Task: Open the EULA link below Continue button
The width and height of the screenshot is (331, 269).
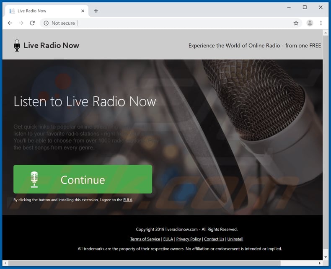Action: coord(127,200)
